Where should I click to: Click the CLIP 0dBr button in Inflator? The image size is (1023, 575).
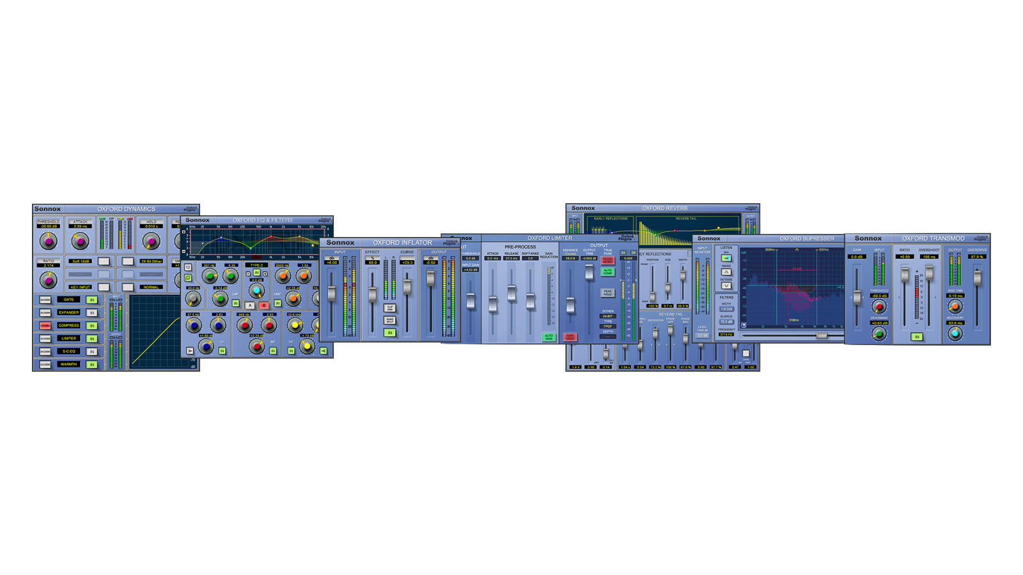(389, 308)
